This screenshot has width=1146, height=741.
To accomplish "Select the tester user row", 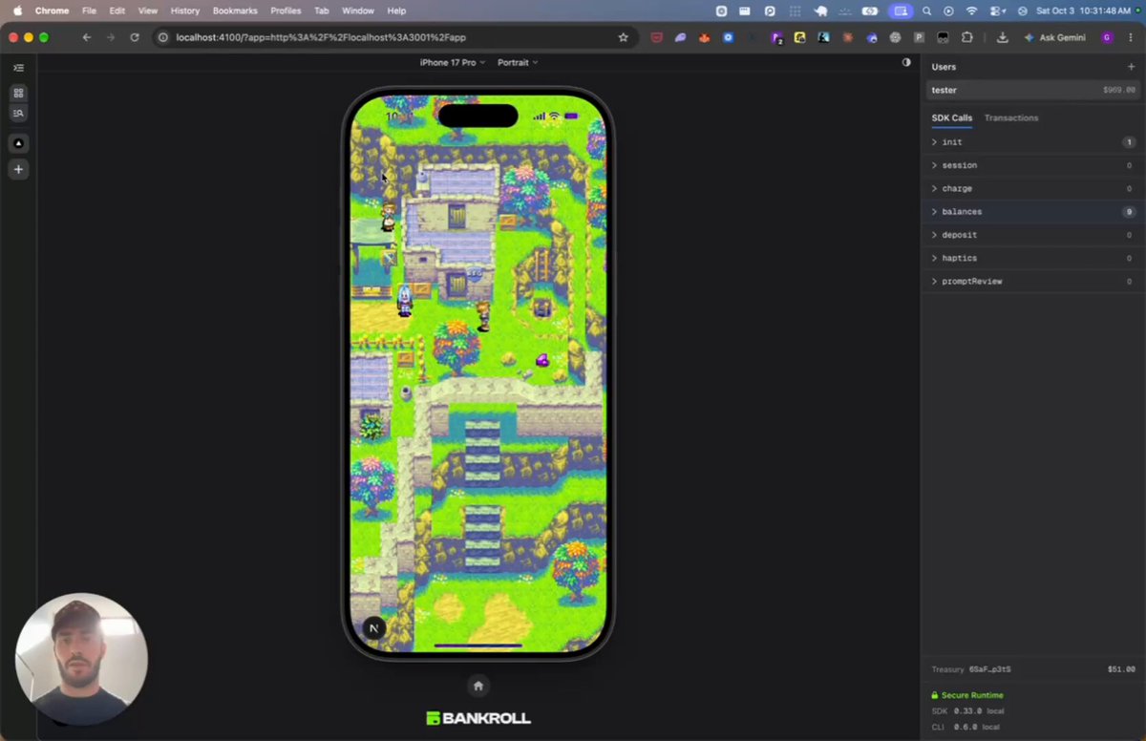I will point(1033,90).
